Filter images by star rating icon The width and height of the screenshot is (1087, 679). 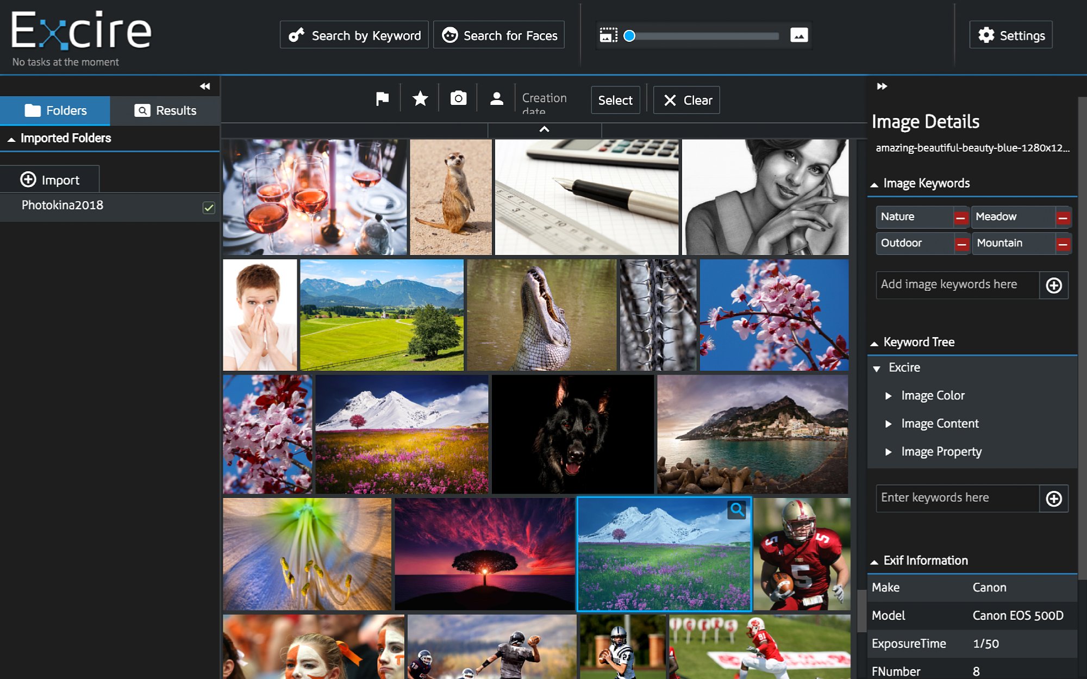point(420,98)
